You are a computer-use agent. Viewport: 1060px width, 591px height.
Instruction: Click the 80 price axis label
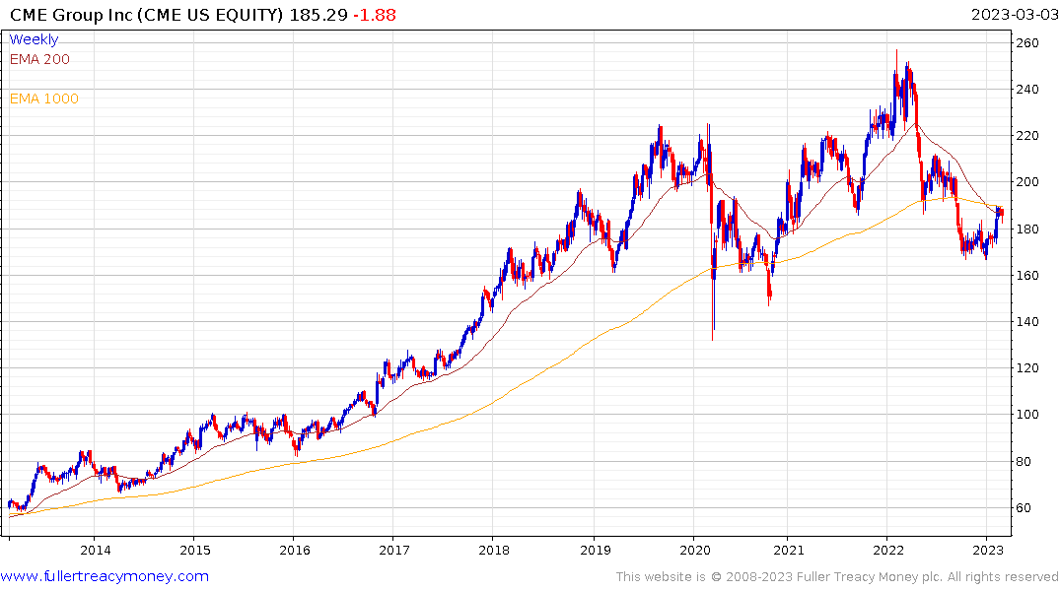pos(1024,462)
